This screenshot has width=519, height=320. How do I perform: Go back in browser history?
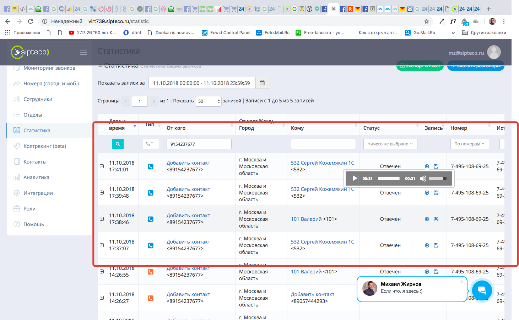(x=8, y=21)
